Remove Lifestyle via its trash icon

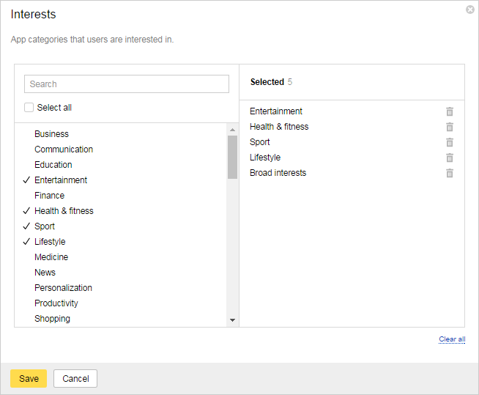(x=450, y=158)
